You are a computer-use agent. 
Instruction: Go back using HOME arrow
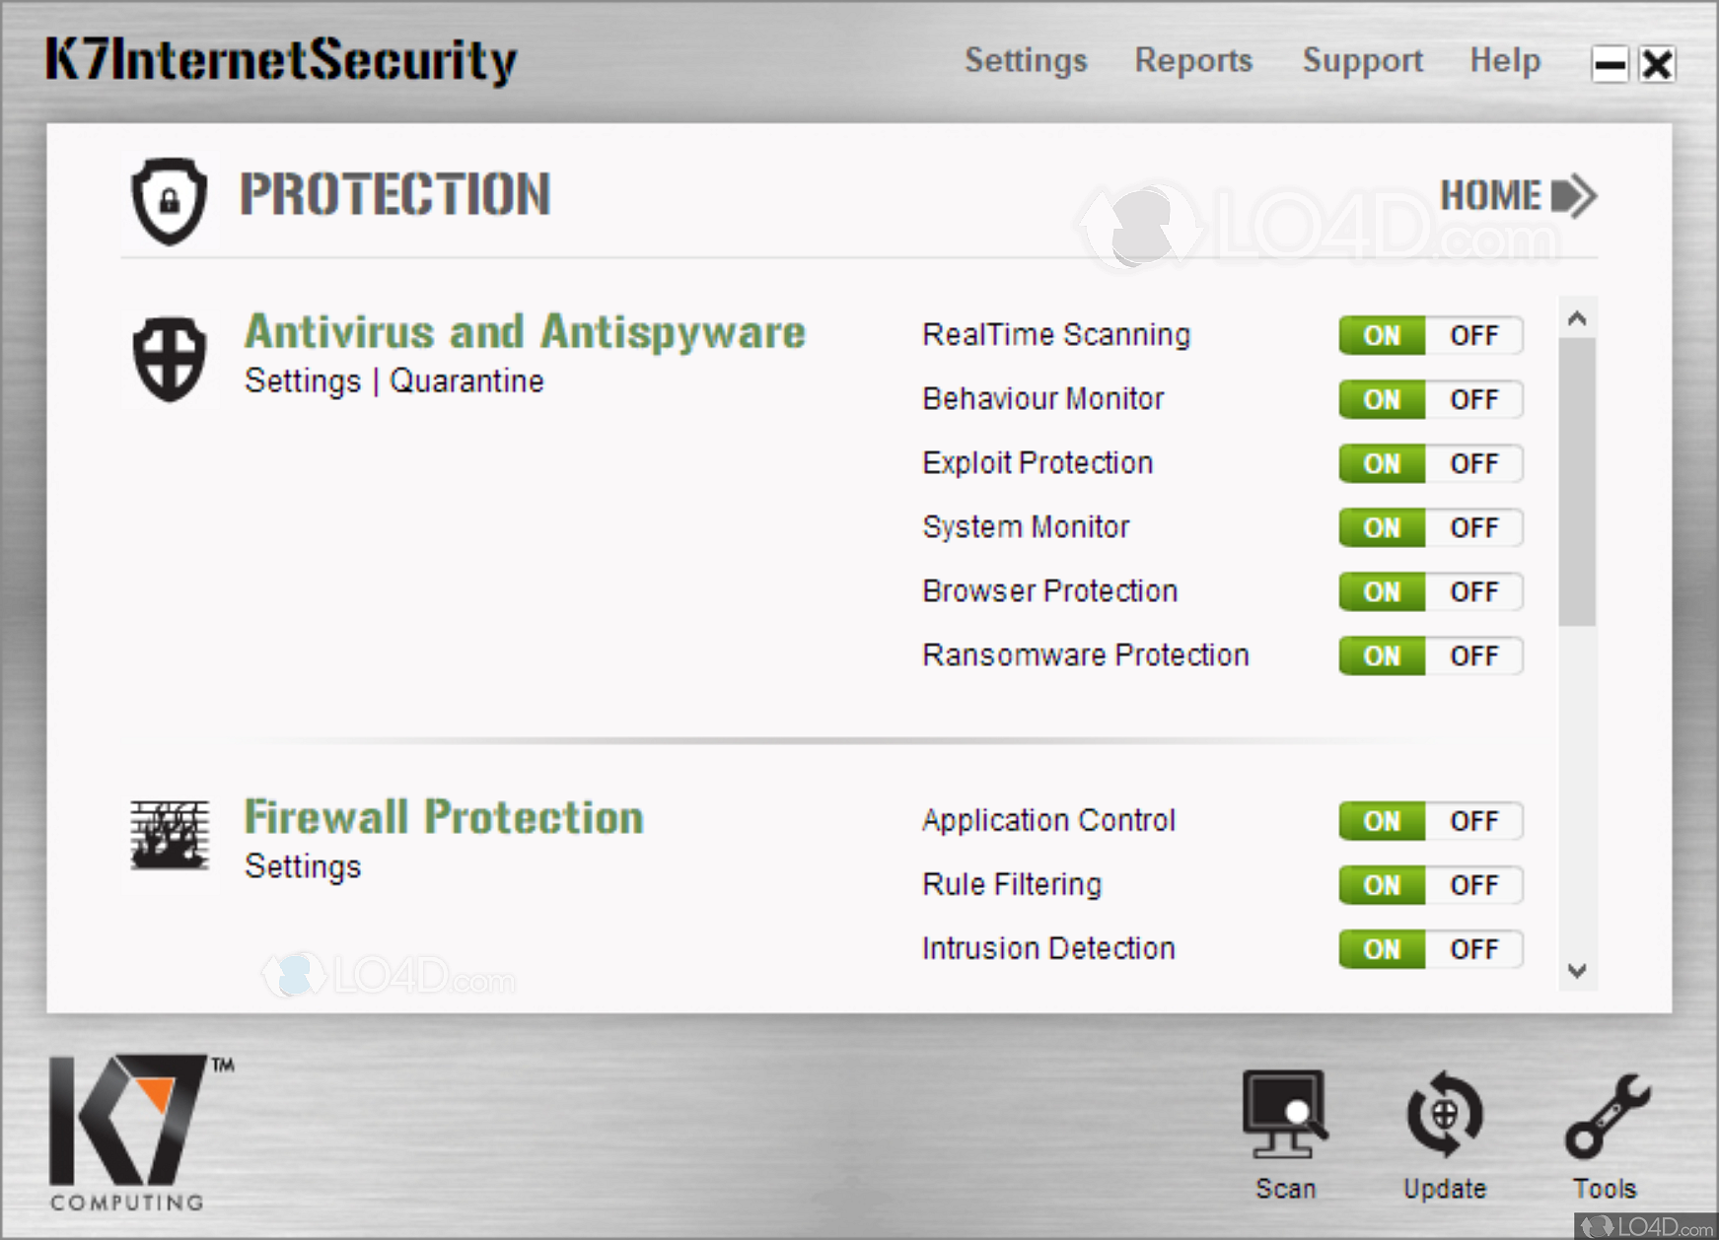[x=1517, y=195]
